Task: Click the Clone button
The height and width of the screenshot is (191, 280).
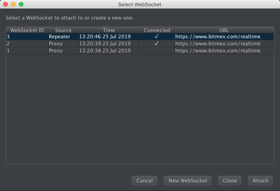Action: [x=230, y=181]
